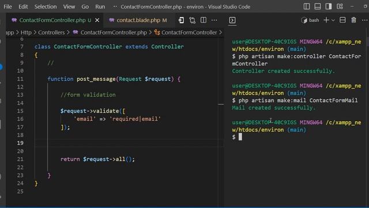This screenshot has width=369, height=208.
Task: Click line number 15 in gutter
Action: (x=20, y=111)
